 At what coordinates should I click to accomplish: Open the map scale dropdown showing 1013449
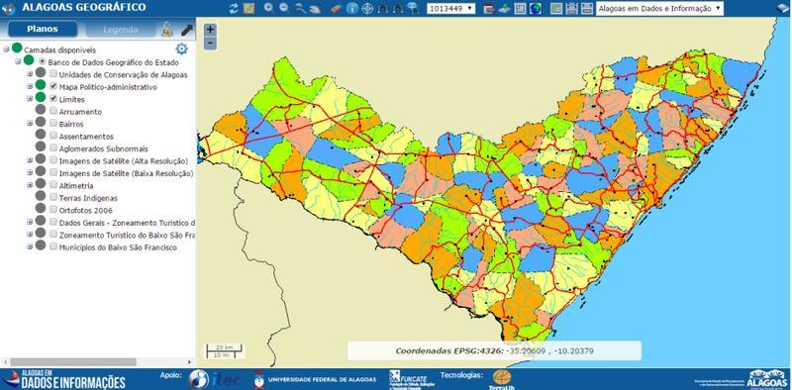coord(451,8)
